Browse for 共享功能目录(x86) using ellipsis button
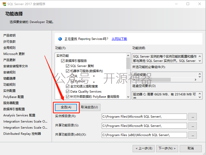Viewport: 206px width, 155px height. click(193, 135)
